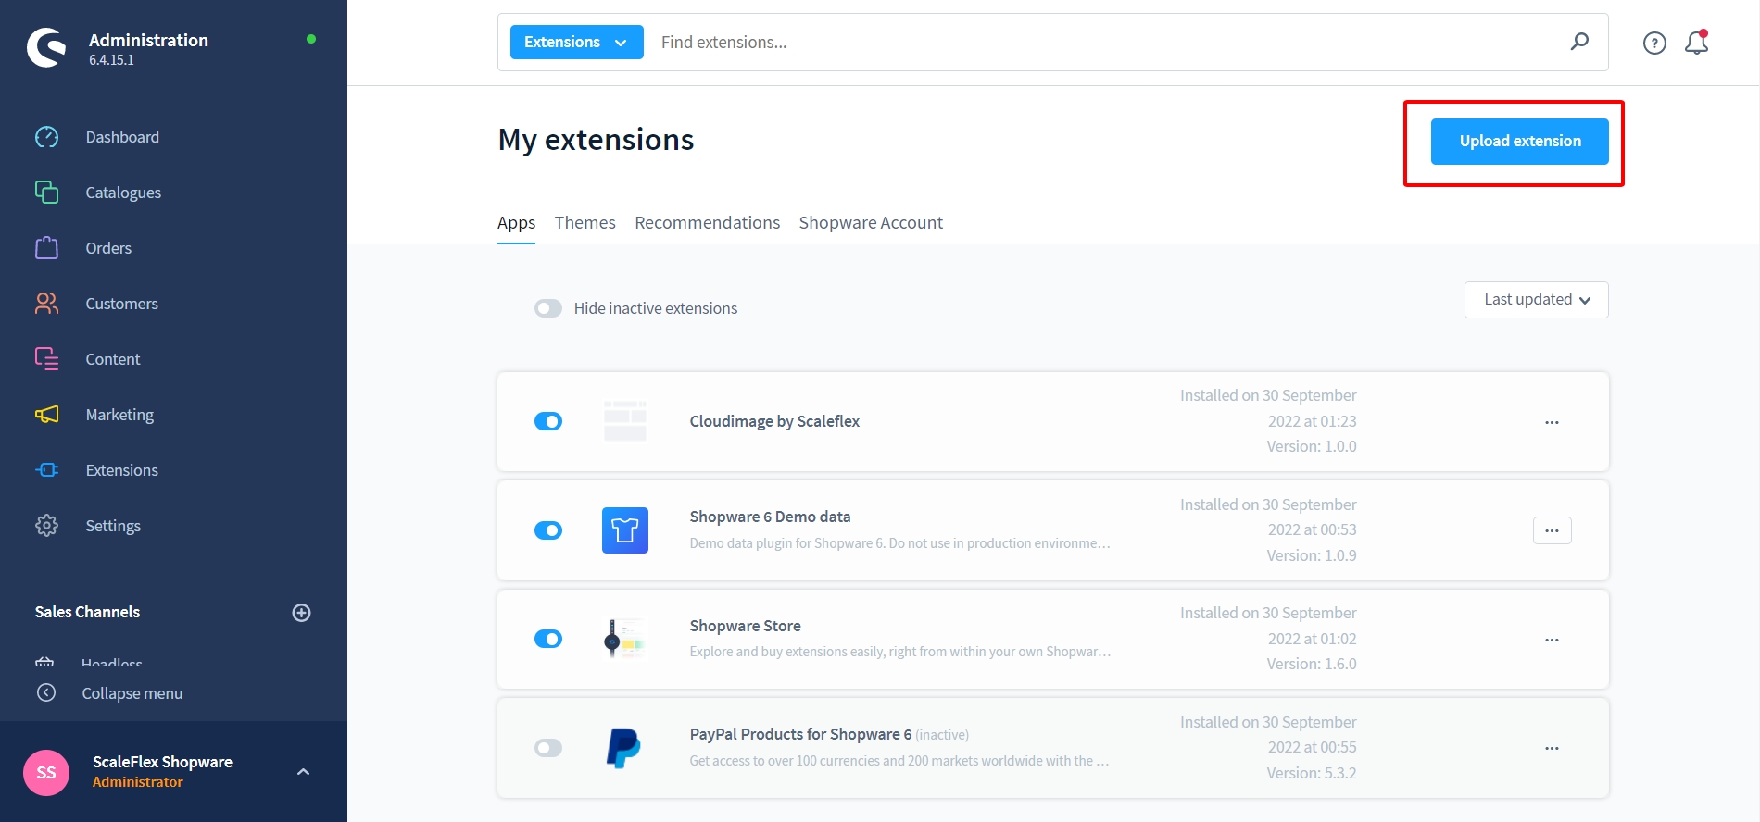Switch to the Themes tab
The image size is (1760, 822).
coord(585,223)
